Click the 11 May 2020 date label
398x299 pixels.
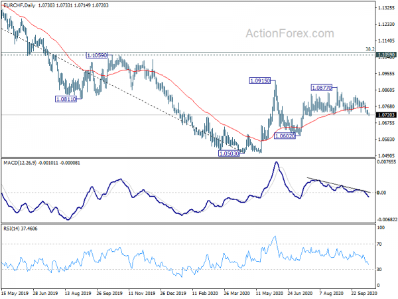(x=269, y=293)
